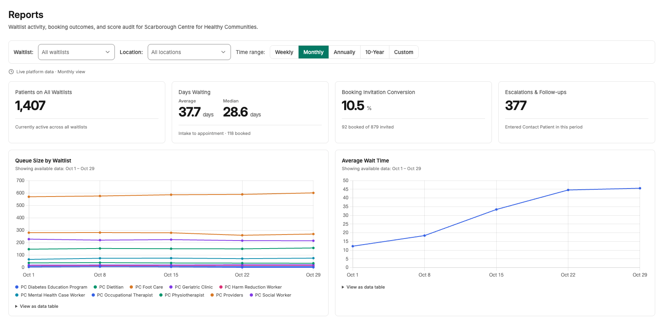Click the Oct 22 point on Average Wait Time line
662x323 pixels.
point(568,190)
